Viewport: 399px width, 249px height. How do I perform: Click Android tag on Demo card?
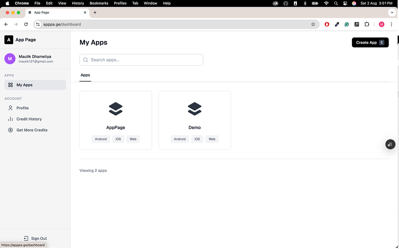click(x=180, y=139)
